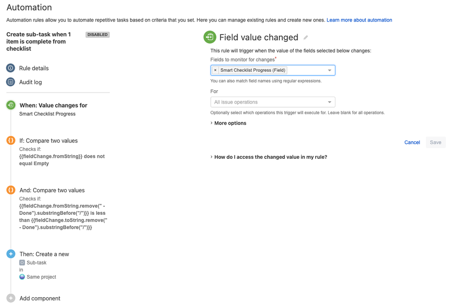Click the DISABLED status badge
Image resolution: width=459 pixels, height=305 pixels.
point(97,35)
